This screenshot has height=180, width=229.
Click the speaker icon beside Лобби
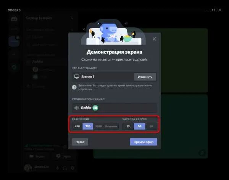click(x=76, y=108)
